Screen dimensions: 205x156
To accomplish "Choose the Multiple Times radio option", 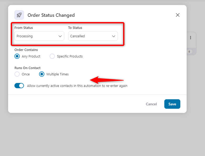I will 42,74.
